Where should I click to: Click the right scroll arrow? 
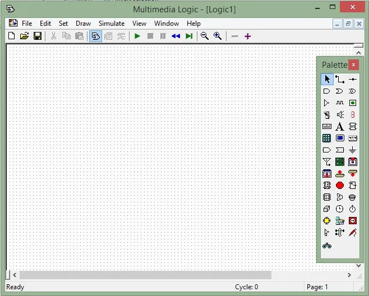click(349, 275)
